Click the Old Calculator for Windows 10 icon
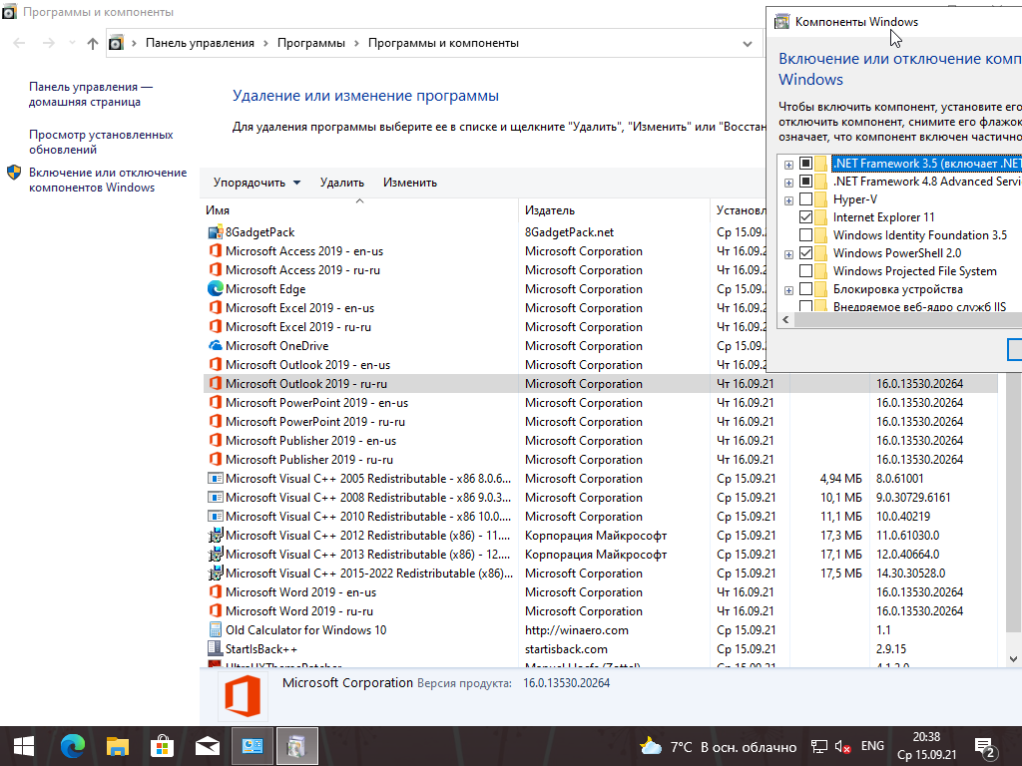The width and height of the screenshot is (1022, 766). pyautogui.click(x=216, y=630)
